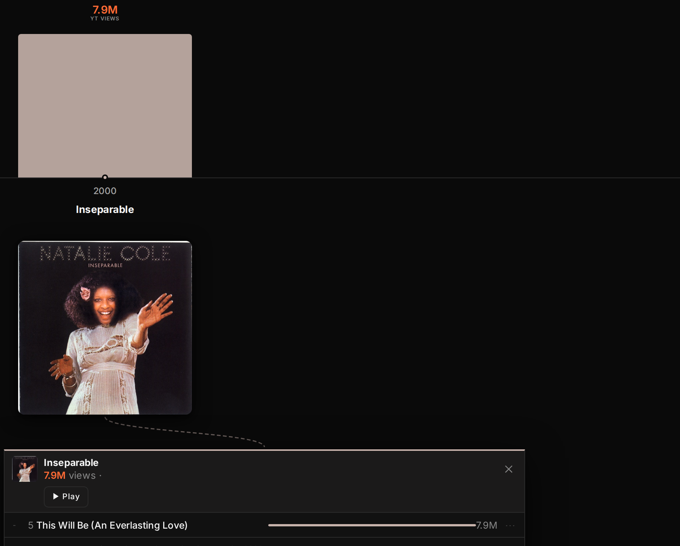Click the small album thumbnail in the detail panel
680x546 pixels.
coord(25,469)
